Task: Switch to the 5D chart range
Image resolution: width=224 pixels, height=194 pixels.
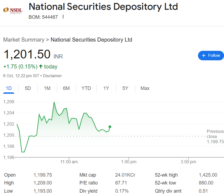Action: (x=28, y=88)
